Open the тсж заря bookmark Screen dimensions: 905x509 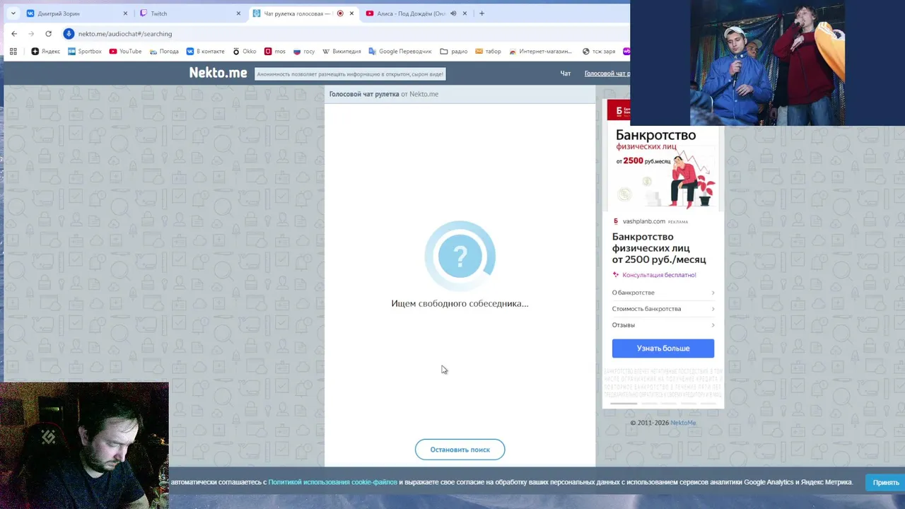(x=599, y=52)
